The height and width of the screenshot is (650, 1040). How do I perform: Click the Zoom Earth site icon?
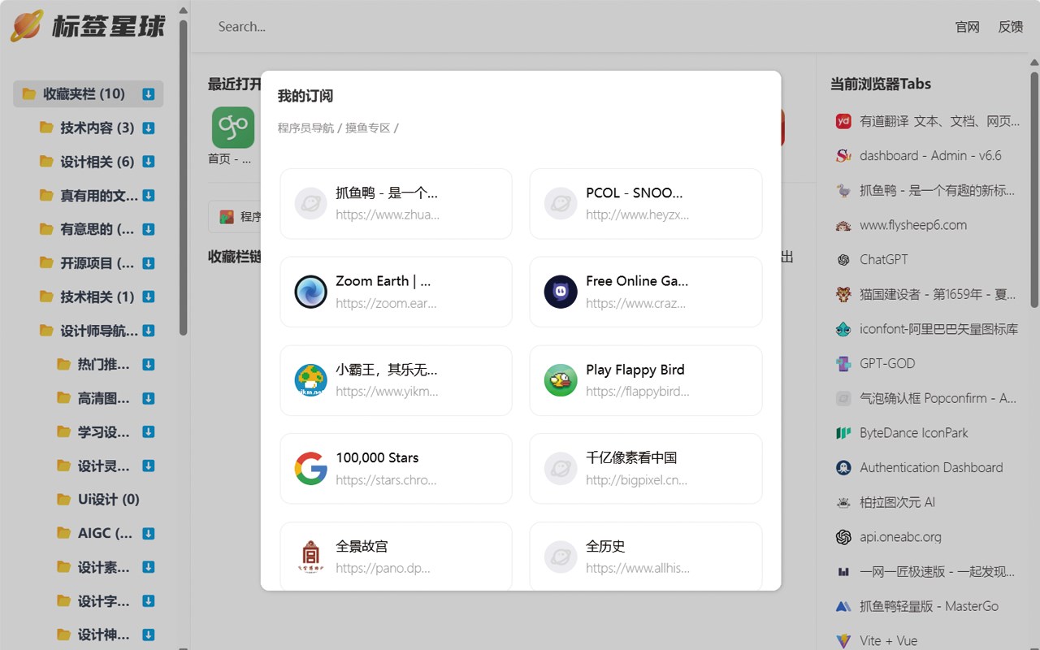[310, 292]
